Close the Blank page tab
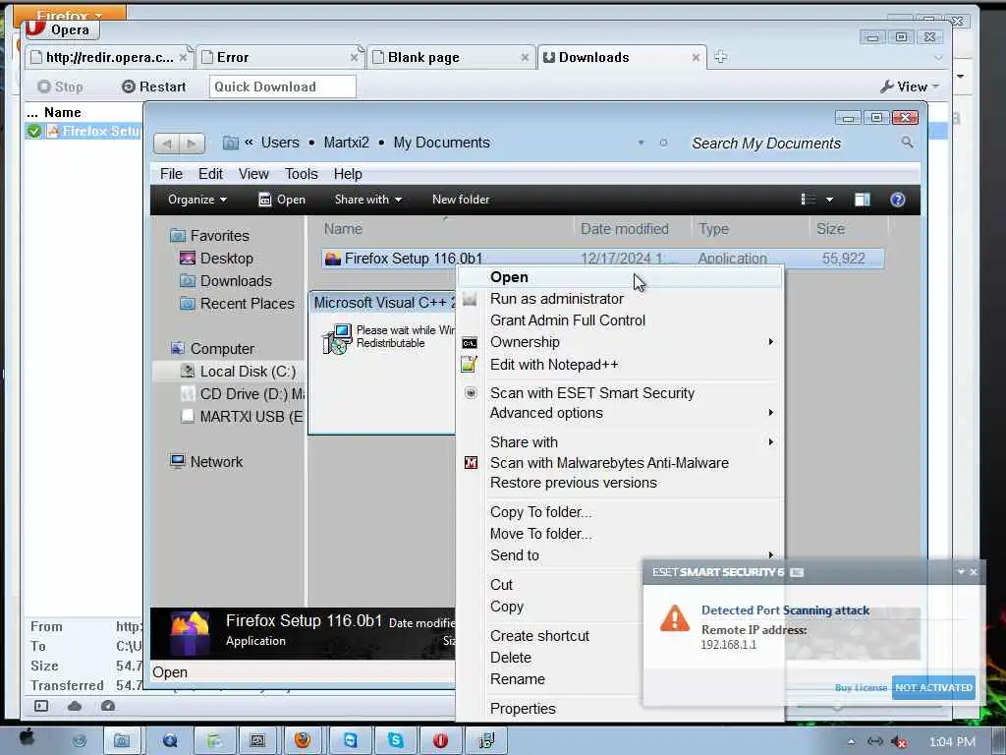The width and height of the screenshot is (1006, 755). pyautogui.click(x=525, y=58)
